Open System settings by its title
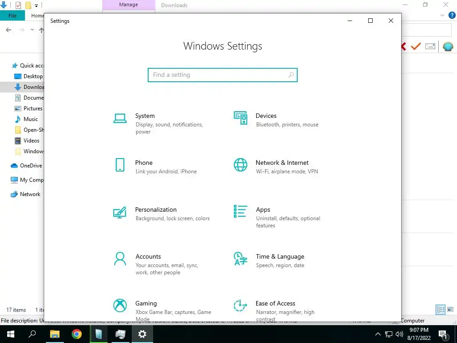 pyautogui.click(x=145, y=116)
